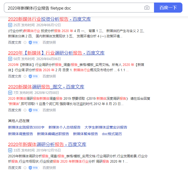Click 保障 shield badge on 33页 result
The height and width of the screenshot is (173, 188).
(34, 168)
